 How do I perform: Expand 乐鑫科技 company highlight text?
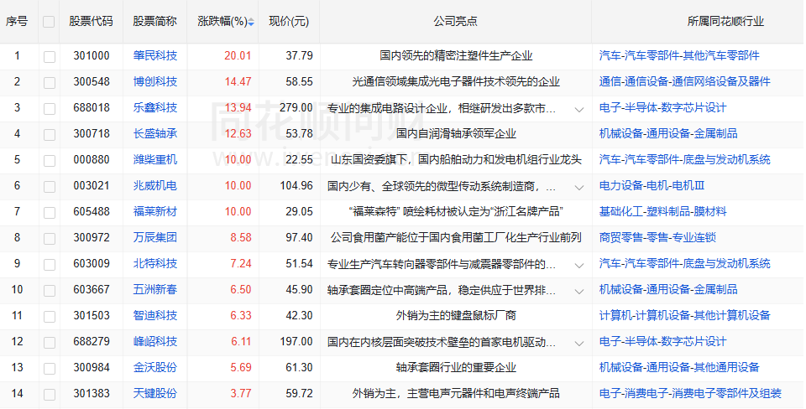(x=578, y=109)
